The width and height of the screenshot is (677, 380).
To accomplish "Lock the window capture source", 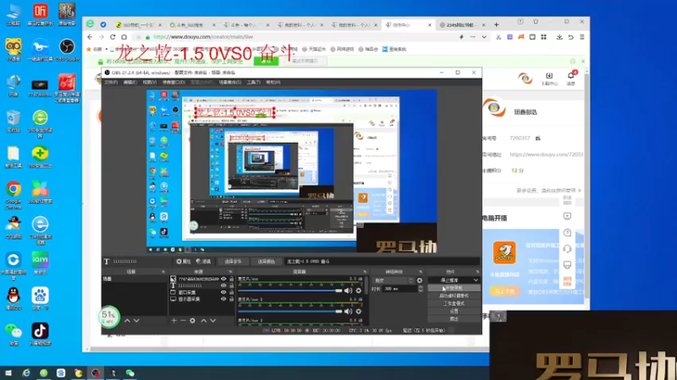I will [x=231, y=292].
